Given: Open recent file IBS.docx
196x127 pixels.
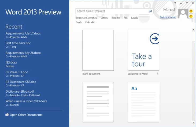Looking at the screenshot, I should (x=11, y=64).
